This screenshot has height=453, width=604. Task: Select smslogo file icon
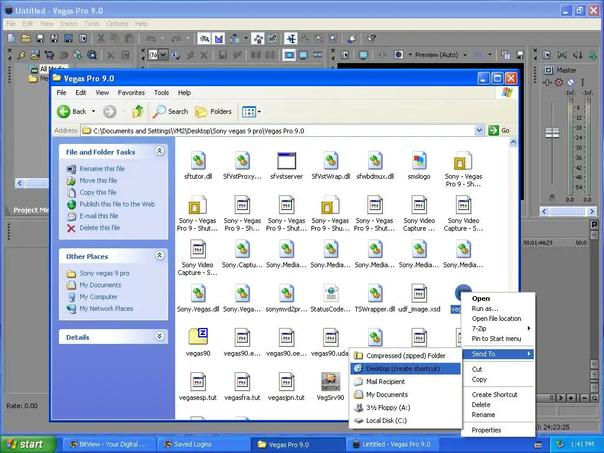[x=419, y=160]
